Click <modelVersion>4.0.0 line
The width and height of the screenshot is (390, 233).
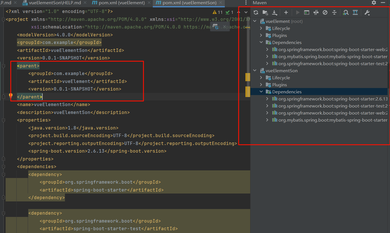click(65, 35)
